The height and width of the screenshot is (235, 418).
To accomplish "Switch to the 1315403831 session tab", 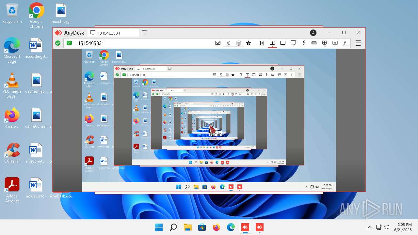I will [x=114, y=33].
